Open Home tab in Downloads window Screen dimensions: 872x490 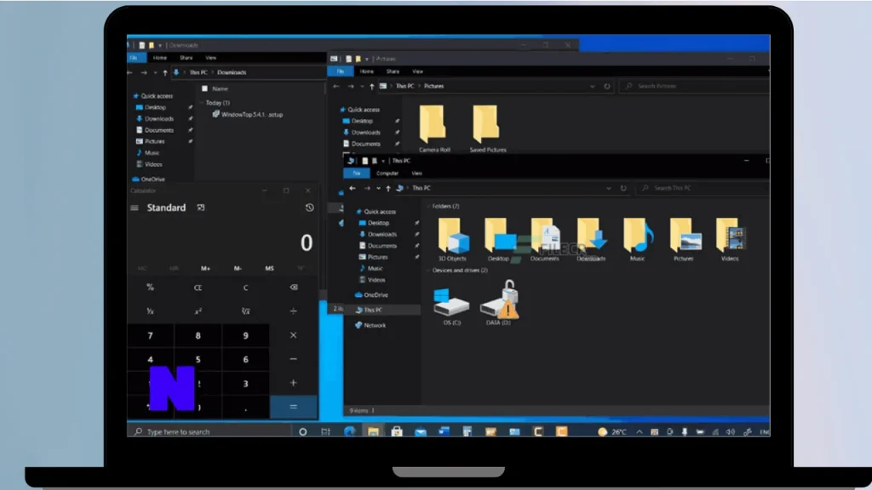pos(159,58)
